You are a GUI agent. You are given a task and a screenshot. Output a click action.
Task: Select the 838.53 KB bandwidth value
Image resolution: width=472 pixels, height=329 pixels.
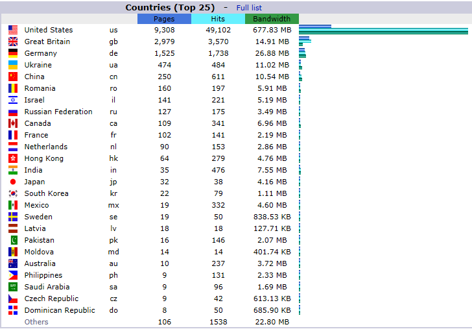(x=272, y=217)
